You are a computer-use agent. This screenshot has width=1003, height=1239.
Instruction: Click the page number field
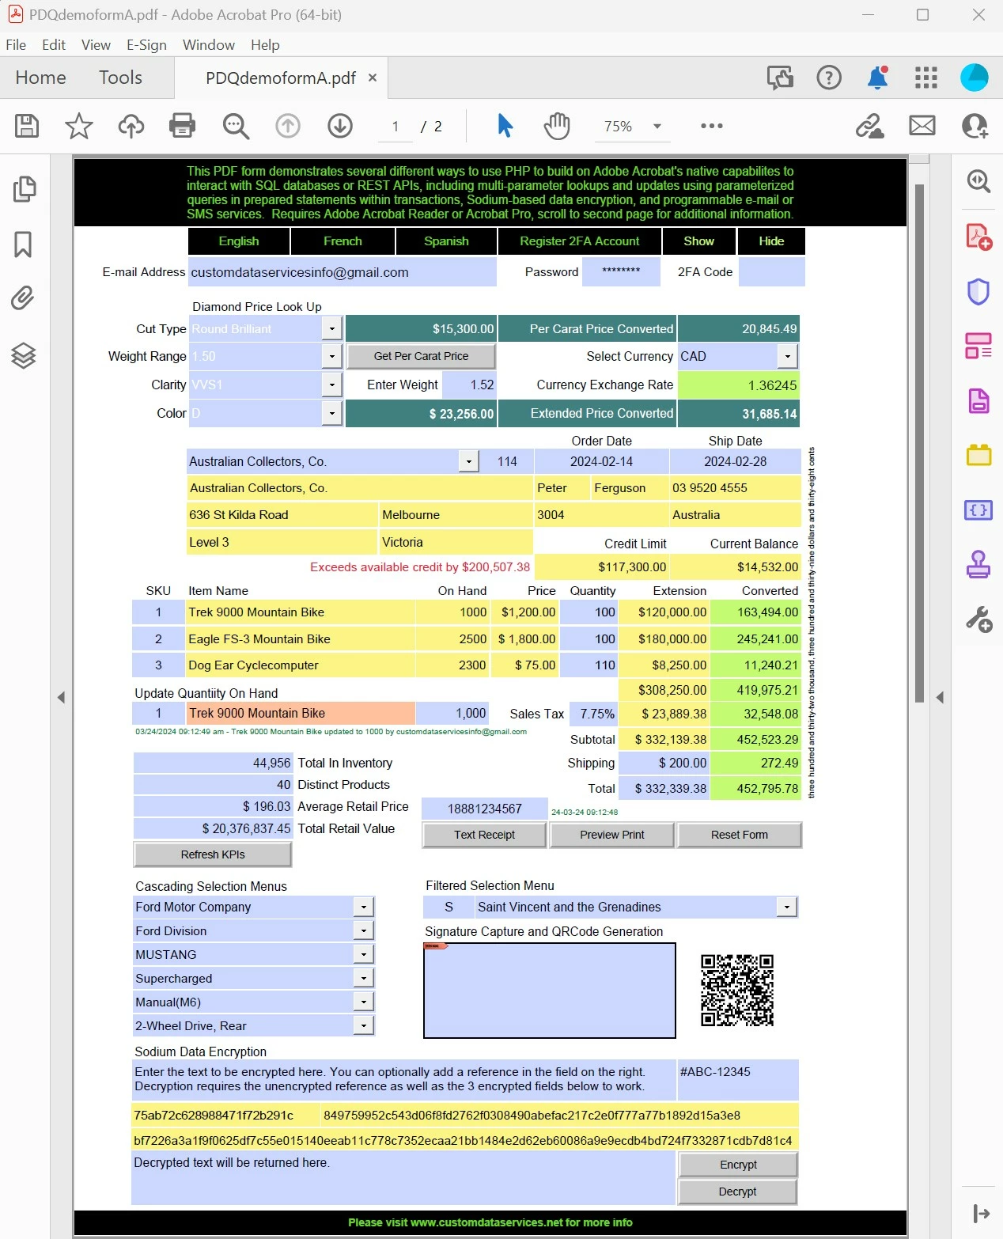click(x=396, y=127)
